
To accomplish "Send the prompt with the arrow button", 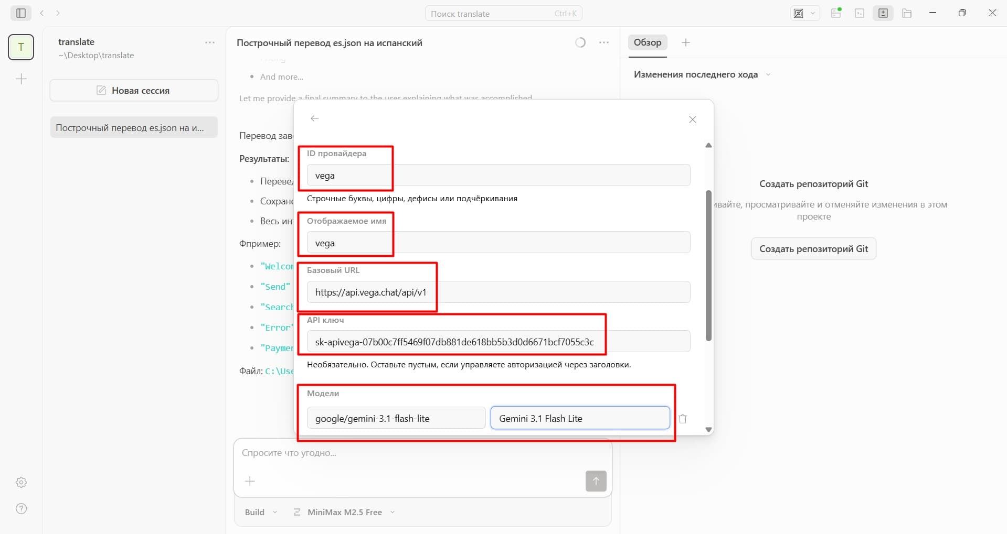I will [x=596, y=481].
